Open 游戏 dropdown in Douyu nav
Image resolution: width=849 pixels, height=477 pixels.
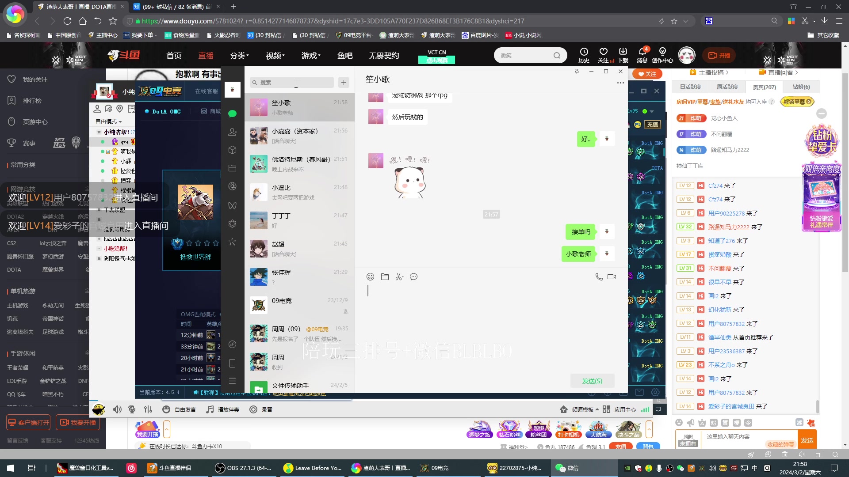click(x=311, y=56)
